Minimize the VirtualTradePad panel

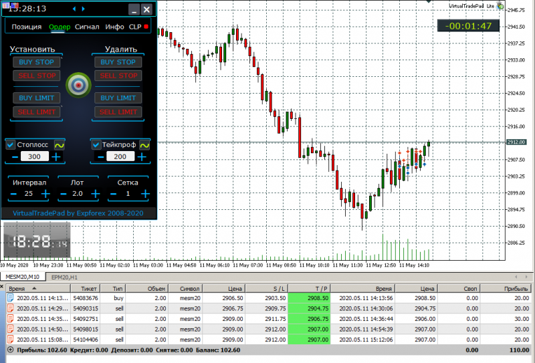point(134,9)
